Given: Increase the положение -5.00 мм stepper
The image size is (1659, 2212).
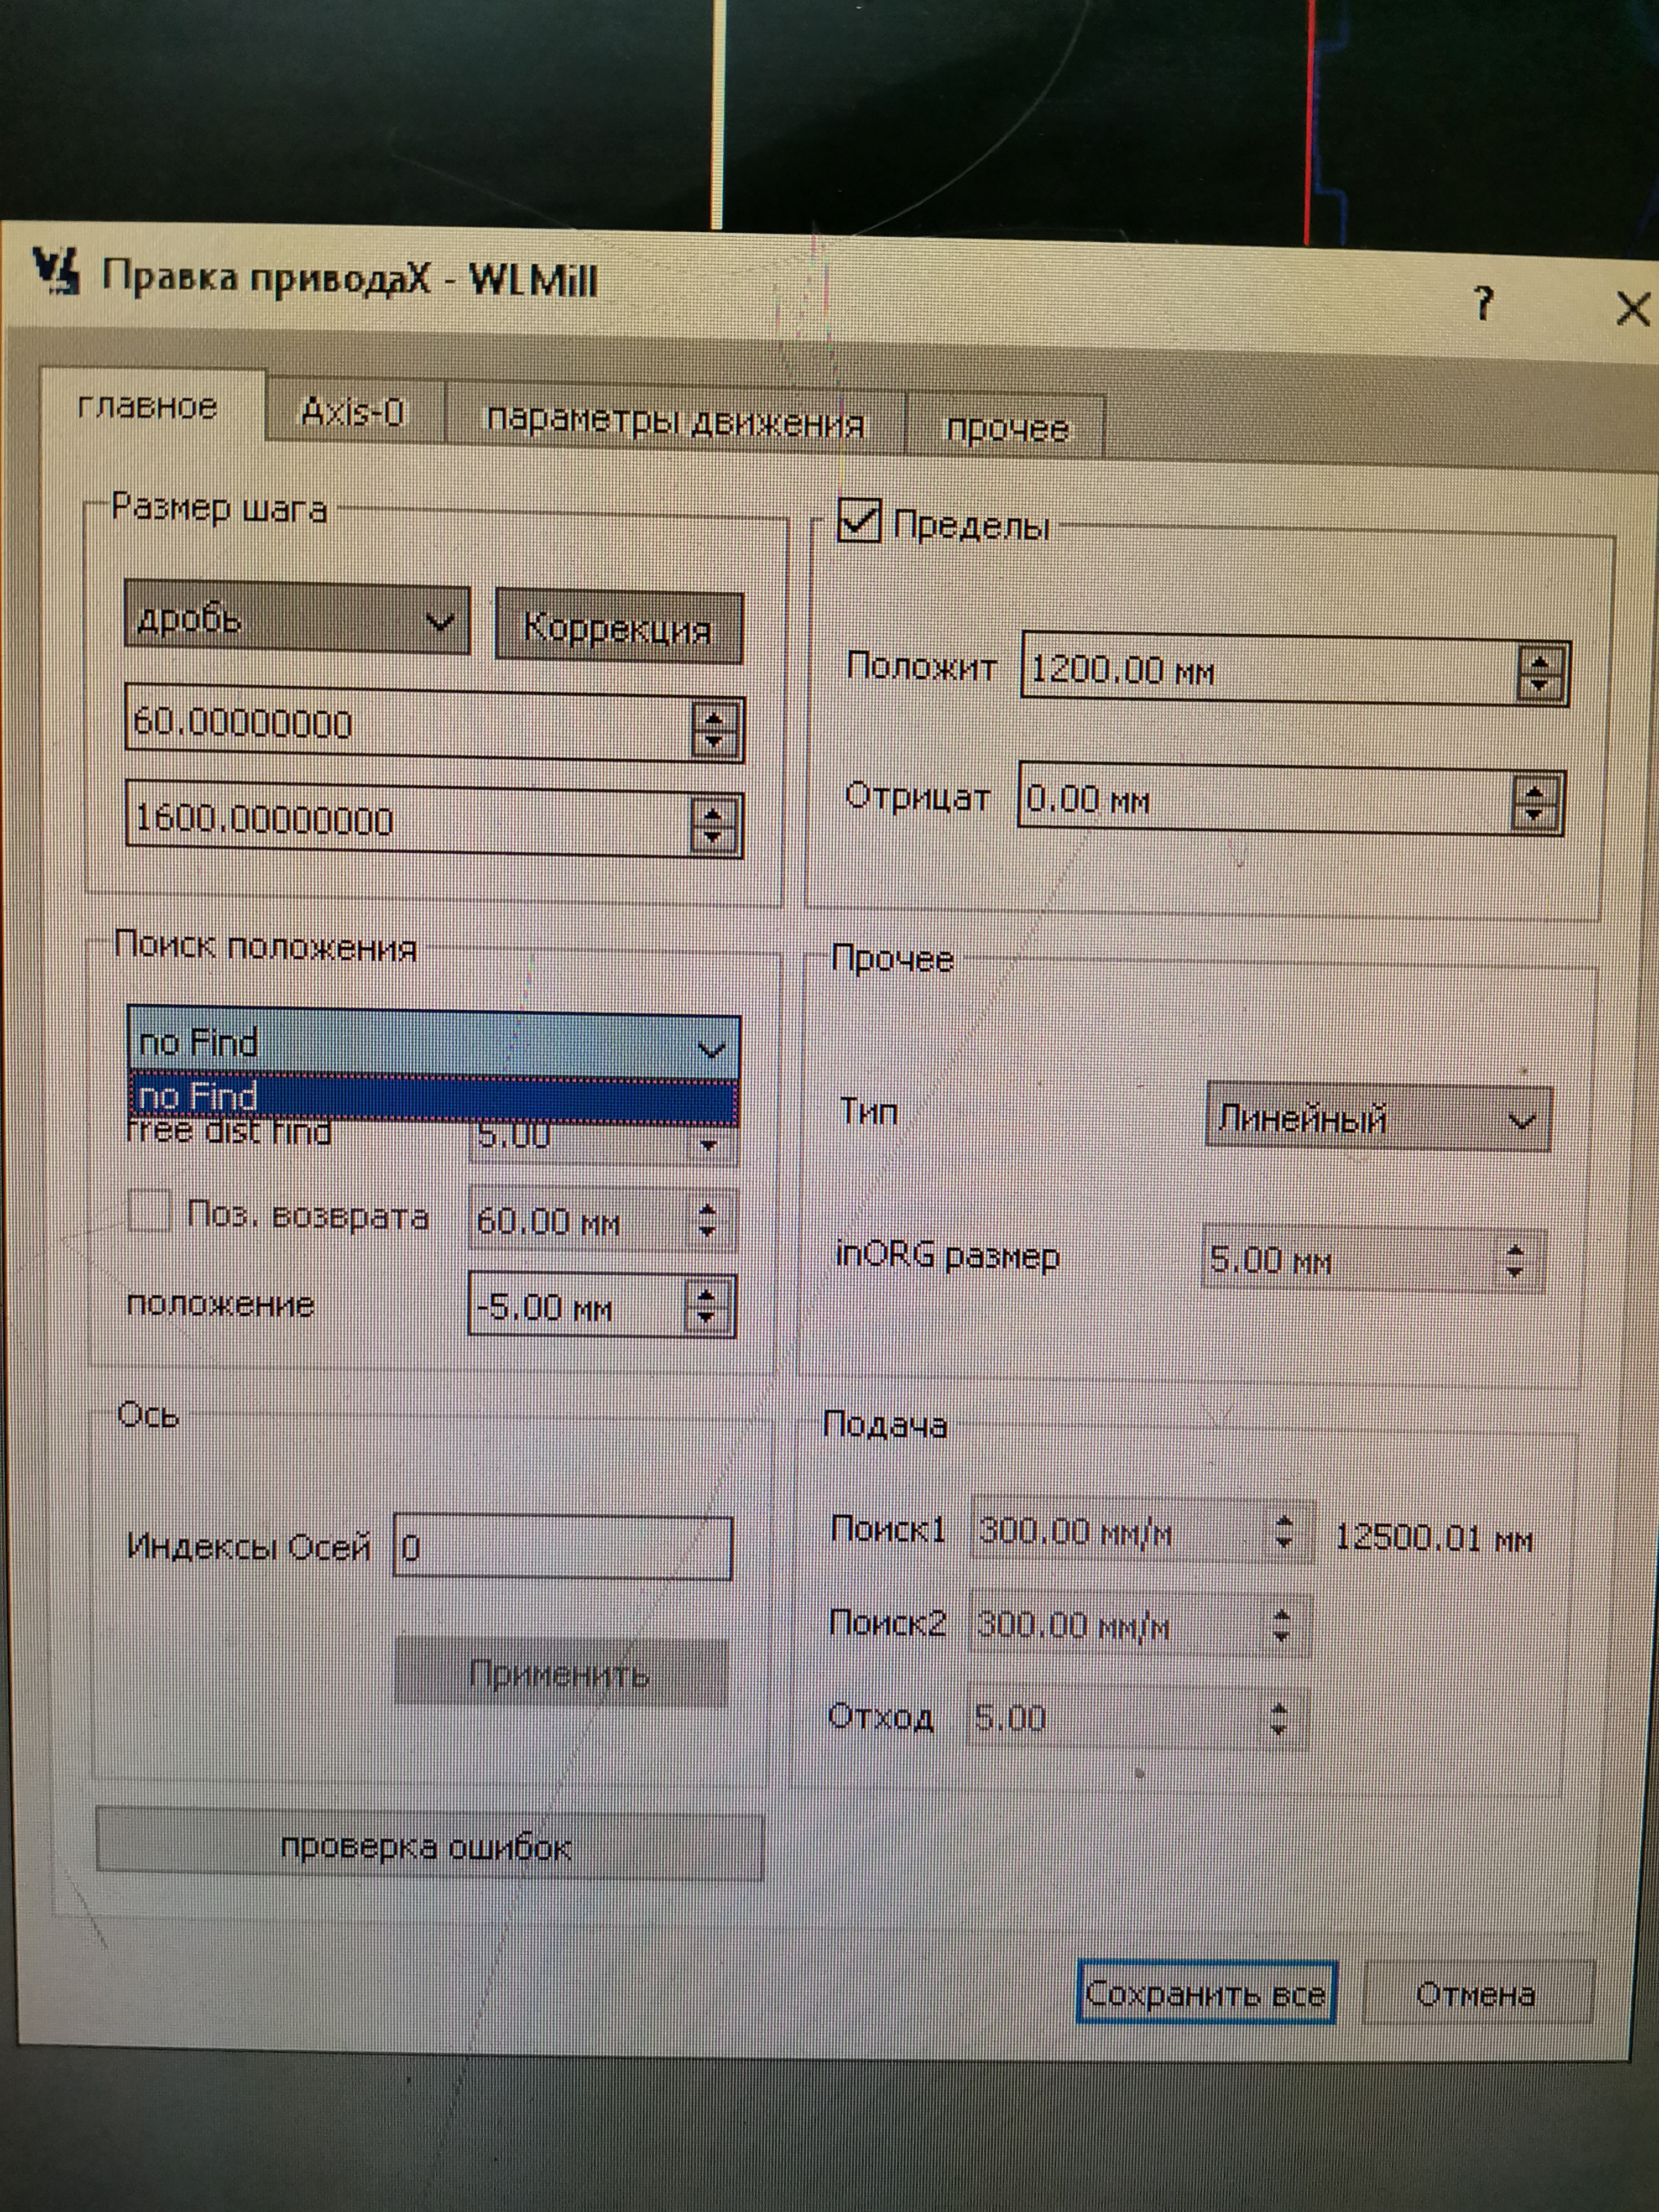Looking at the screenshot, I should (x=707, y=1295).
